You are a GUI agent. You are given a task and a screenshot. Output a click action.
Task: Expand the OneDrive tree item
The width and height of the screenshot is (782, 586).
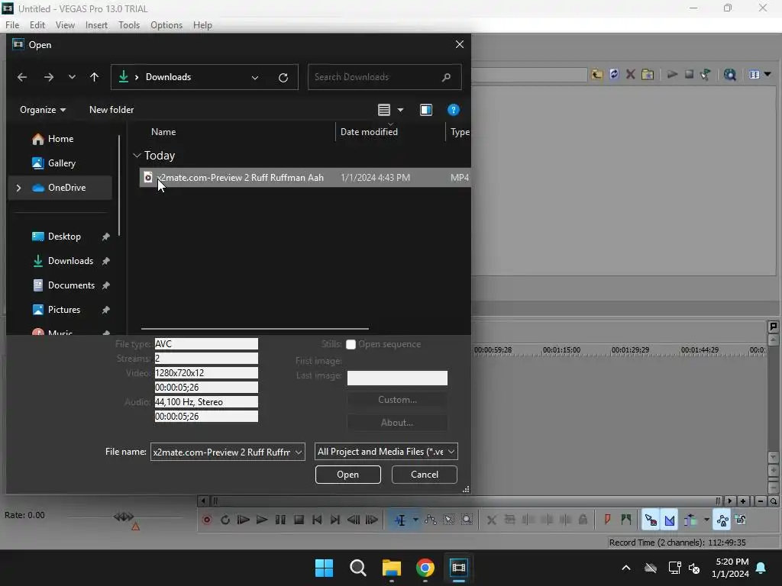pos(18,188)
